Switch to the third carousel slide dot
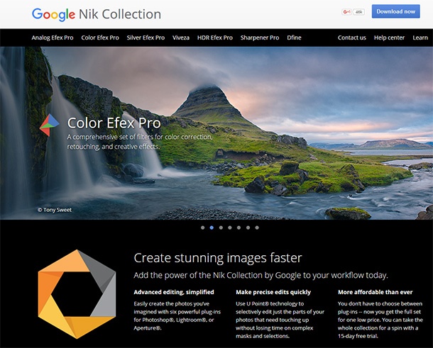This screenshot has width=433, height=348. (221, 228)
